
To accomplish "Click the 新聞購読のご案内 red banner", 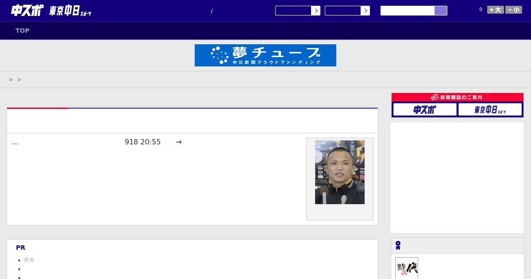I will pos(458,97).
